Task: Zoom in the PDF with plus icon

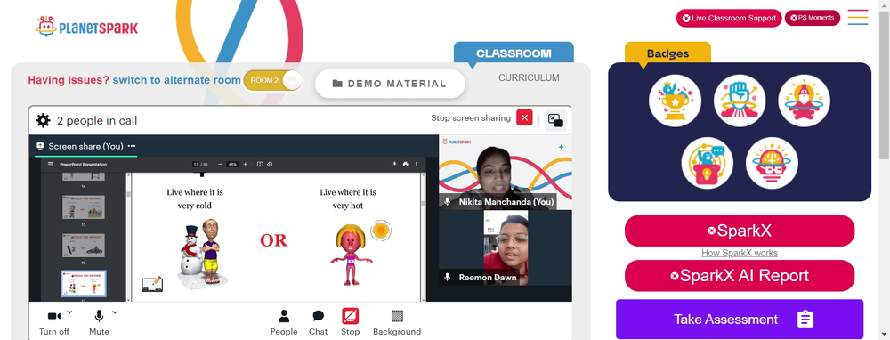Action: 246,164
